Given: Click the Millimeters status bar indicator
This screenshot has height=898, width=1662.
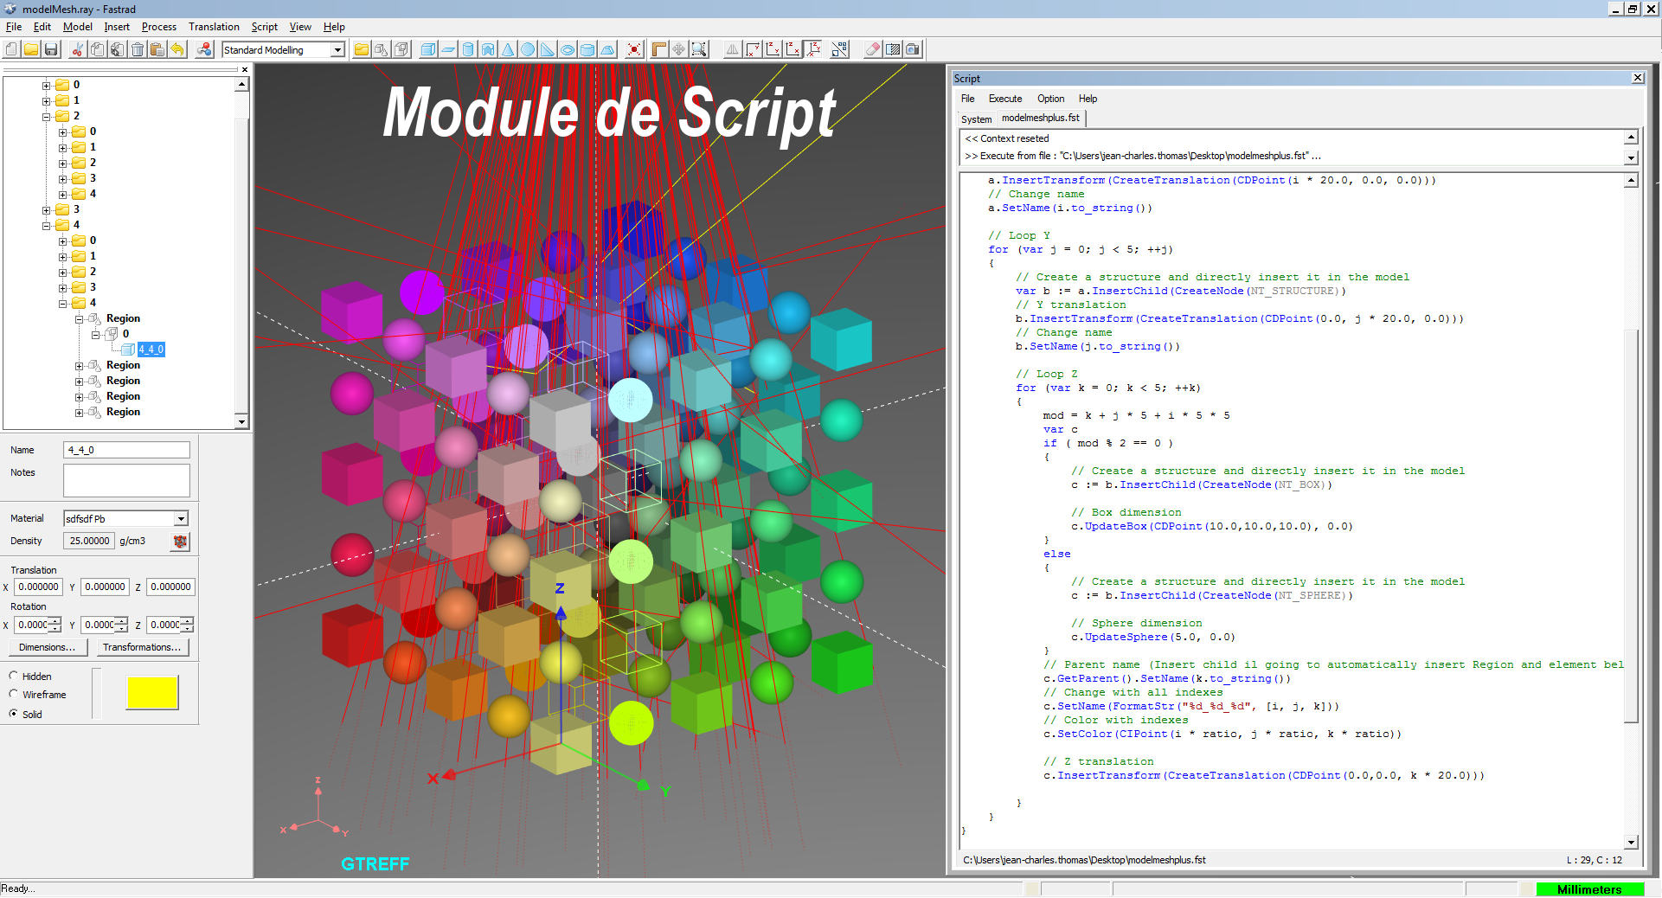Looking at the screenshot, I should click(1589, 889).
